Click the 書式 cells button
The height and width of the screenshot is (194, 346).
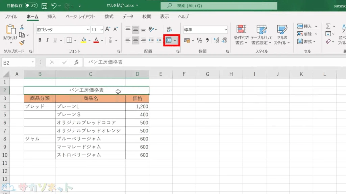306,41
